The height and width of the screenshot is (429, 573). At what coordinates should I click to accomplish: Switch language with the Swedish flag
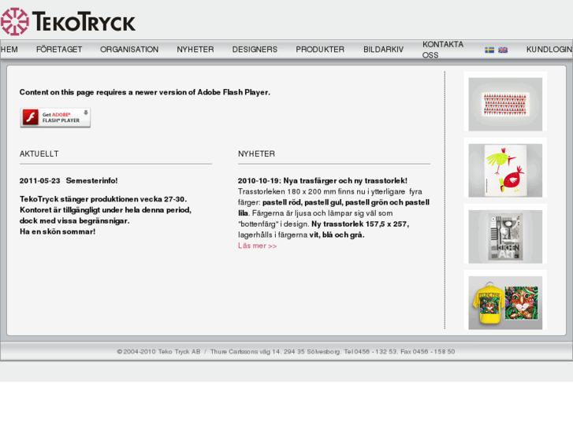click(x=489, y=50)
